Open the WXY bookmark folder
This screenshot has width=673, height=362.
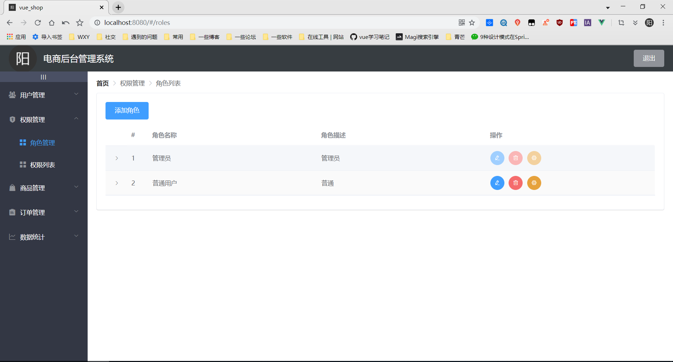(x=79, y=37)
